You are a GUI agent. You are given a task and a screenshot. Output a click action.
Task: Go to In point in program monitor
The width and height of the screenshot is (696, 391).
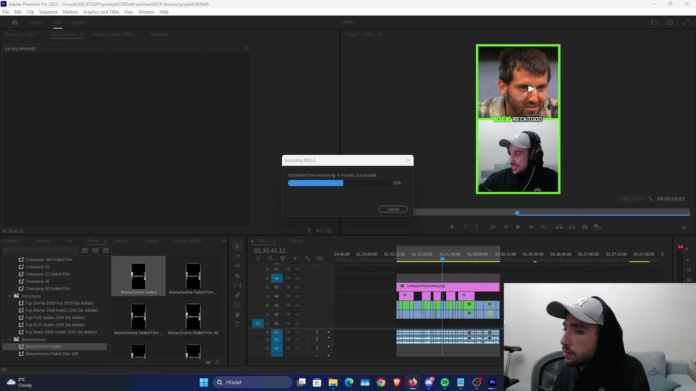pos(493,227)
